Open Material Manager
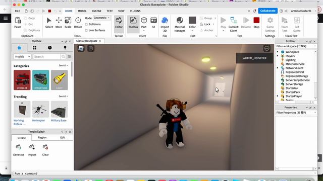The height and width of the screenshot is (181, 323). 180,24
